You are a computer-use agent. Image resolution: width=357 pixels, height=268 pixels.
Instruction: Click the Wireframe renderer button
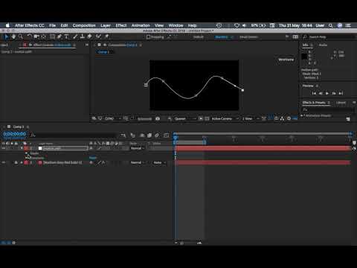[x=286, y=60]
